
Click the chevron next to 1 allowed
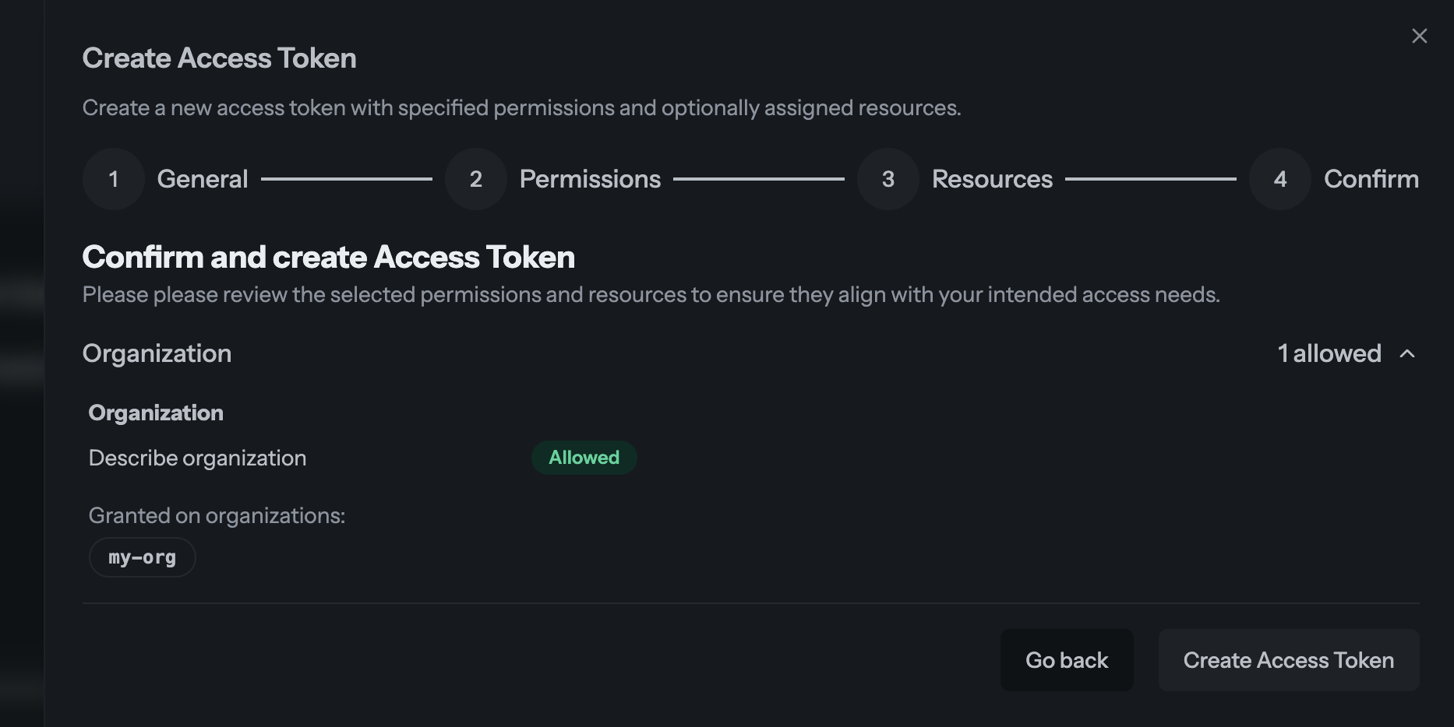tap(1409, 354)
